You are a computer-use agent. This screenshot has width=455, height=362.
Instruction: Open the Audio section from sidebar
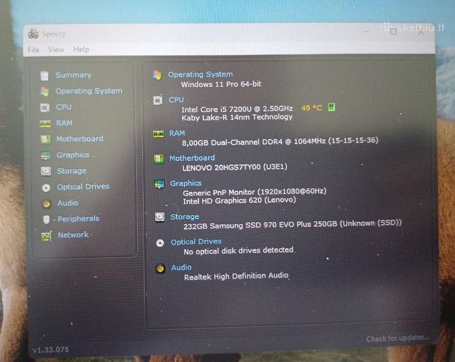point(68,203)
